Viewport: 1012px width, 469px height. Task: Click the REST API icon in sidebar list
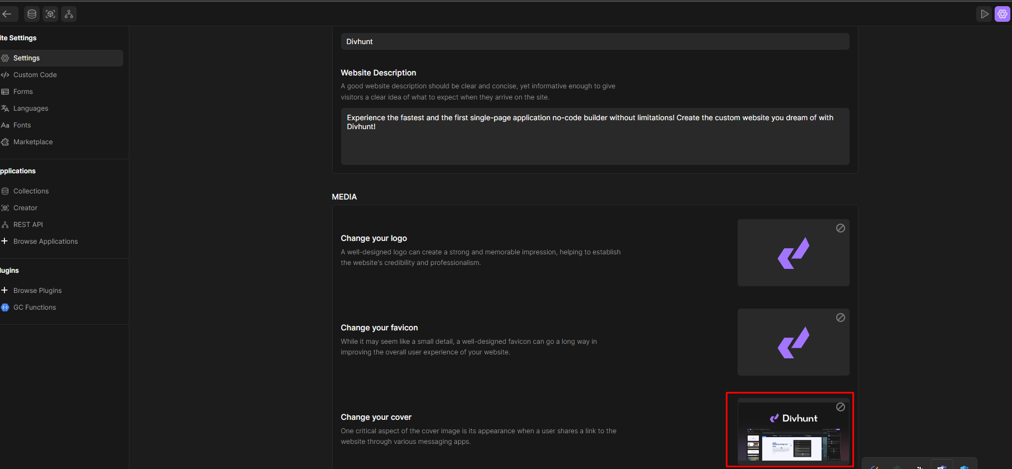coord(5,225)
